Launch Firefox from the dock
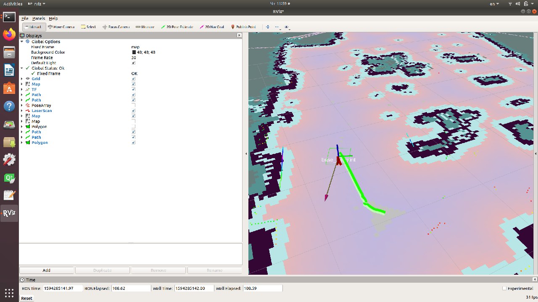This screenshot has width=538, height=302. coord(9,35)
